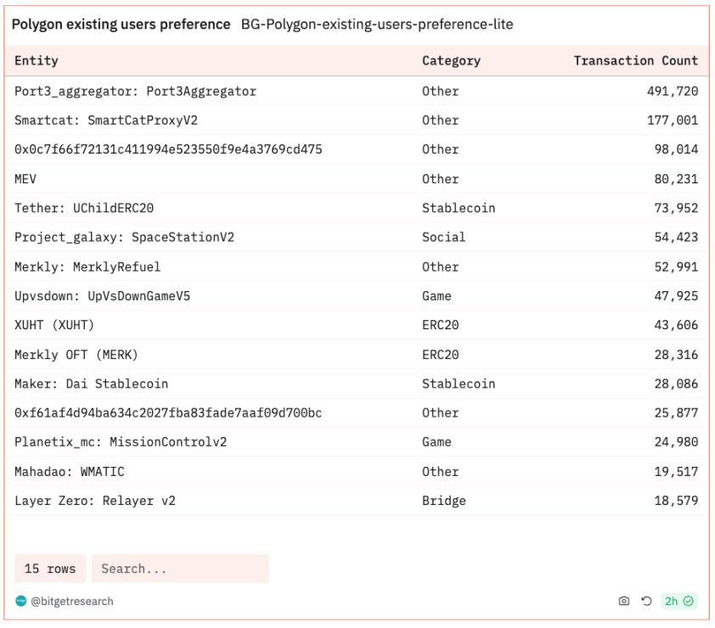Image resolution: width=715 pixels, height=628 pixels.
Task: Click the 15 rows count label
Action: click(x=50, y=569)
